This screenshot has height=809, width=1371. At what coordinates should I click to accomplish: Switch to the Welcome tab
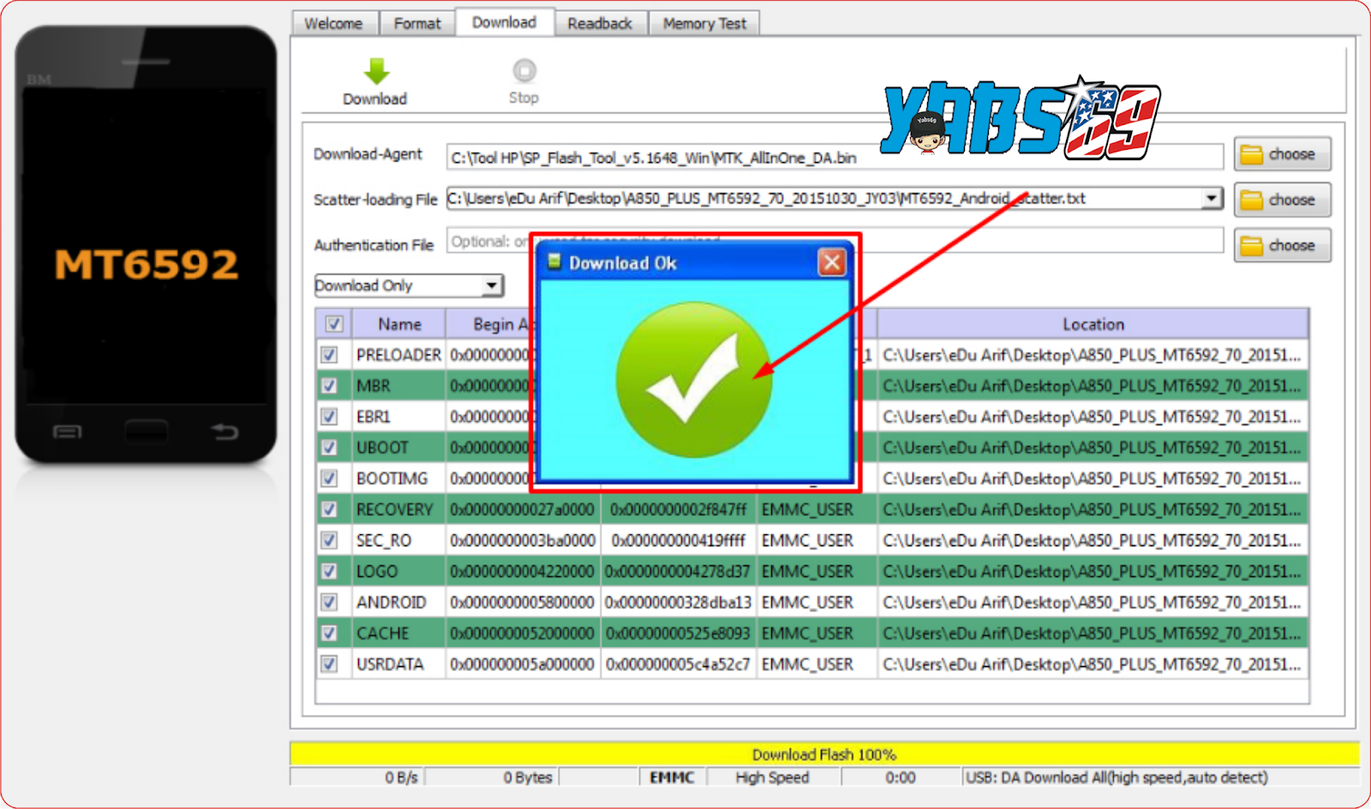coord(333,23)
